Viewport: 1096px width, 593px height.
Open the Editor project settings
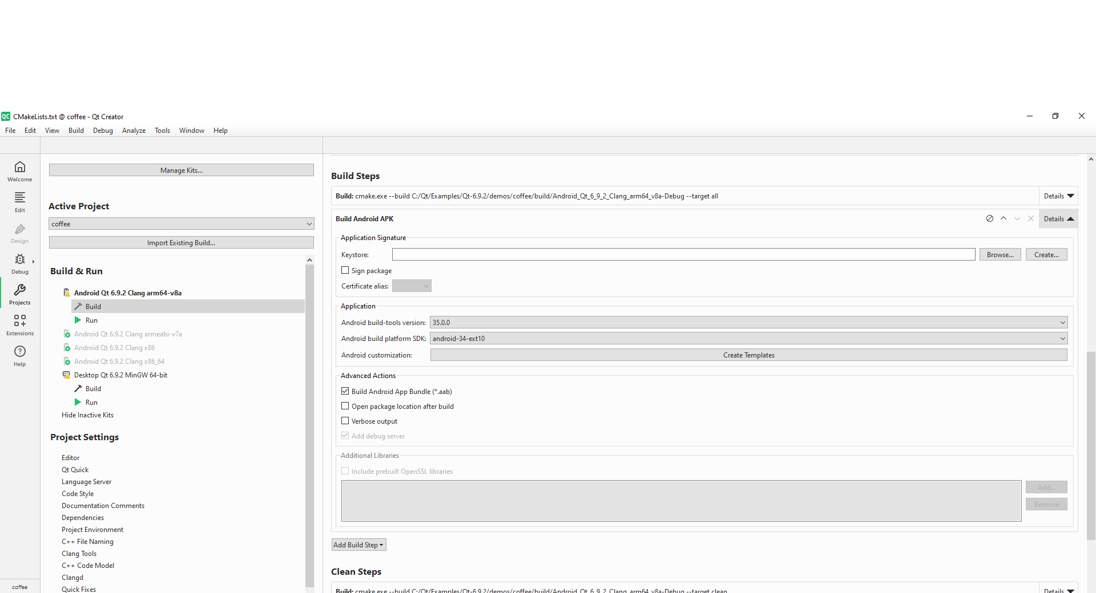(x=71, y=457)
